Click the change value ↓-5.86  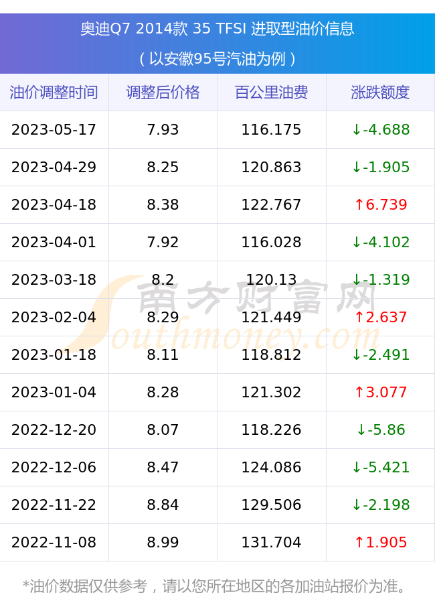(x=381, y=430)
